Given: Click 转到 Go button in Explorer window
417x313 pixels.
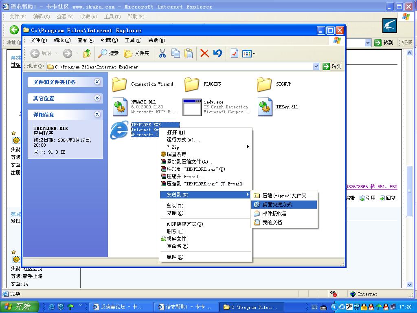Looking at the screenshot, I should tap(332, 66).
